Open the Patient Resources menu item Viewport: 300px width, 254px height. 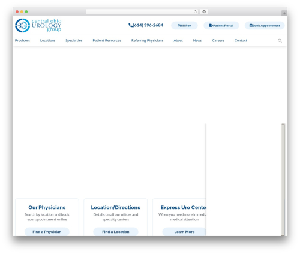pyautogui.click(x=107, y=40)
